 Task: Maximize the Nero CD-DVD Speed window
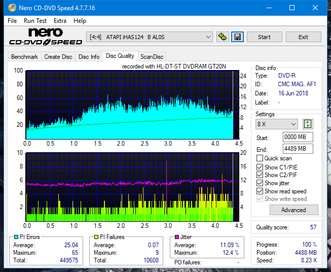click(292, 8)
